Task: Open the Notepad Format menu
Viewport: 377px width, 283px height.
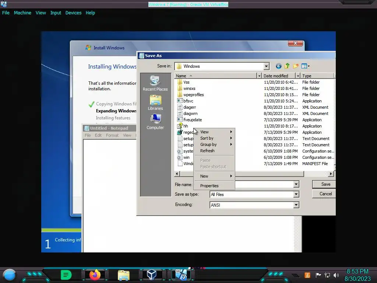Action: pos(112,135)
